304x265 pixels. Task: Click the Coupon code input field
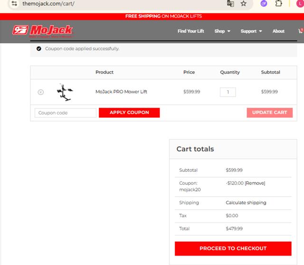pos(66,113)
